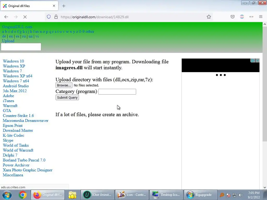Screen dimensions: 267x200
Task: Click the AdChoices info icon
Action: point(253,60)
